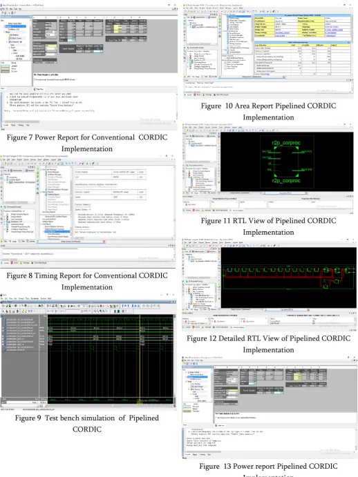The image size is (358, 477).
Task: Select the highlighted blue tree row in Figure 7
Action: point(15,27)
